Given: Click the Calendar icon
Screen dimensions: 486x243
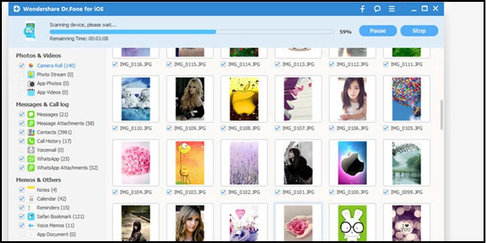Looking at the screenshot, I should (31, 199).
